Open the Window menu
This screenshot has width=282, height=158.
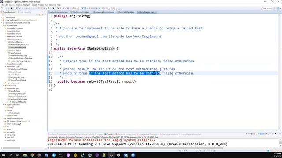click(52, 5)
